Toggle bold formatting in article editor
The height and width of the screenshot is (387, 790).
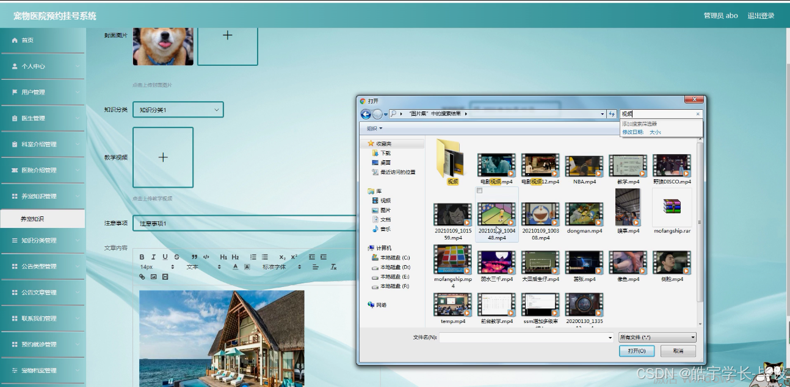[142, 257]
